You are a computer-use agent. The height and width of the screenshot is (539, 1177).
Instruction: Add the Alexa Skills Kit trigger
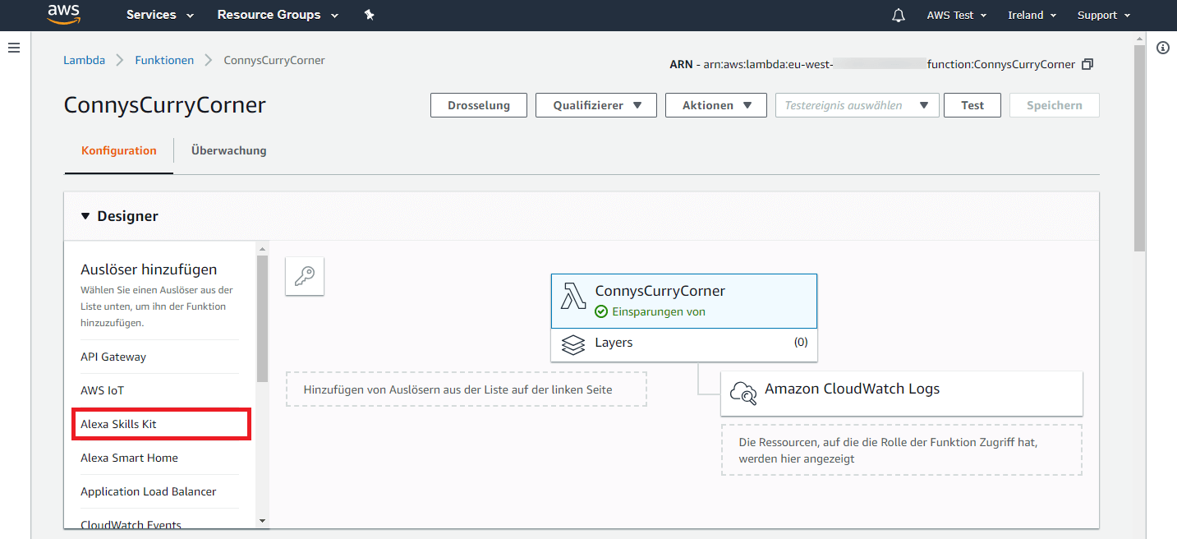[x=161, y=424]
